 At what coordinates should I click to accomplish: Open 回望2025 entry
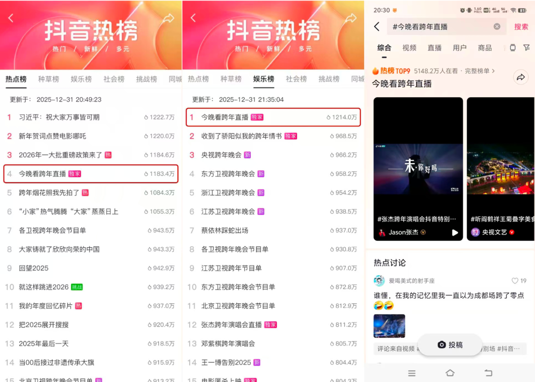91,269
